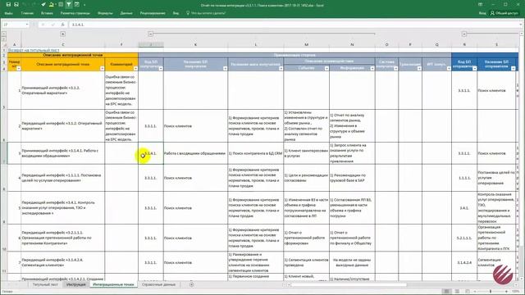Image resolution: width=525 pixels, height=295 pixels.
Task: Open the Формулы ribbon tab
Action: tap(105, 13)
